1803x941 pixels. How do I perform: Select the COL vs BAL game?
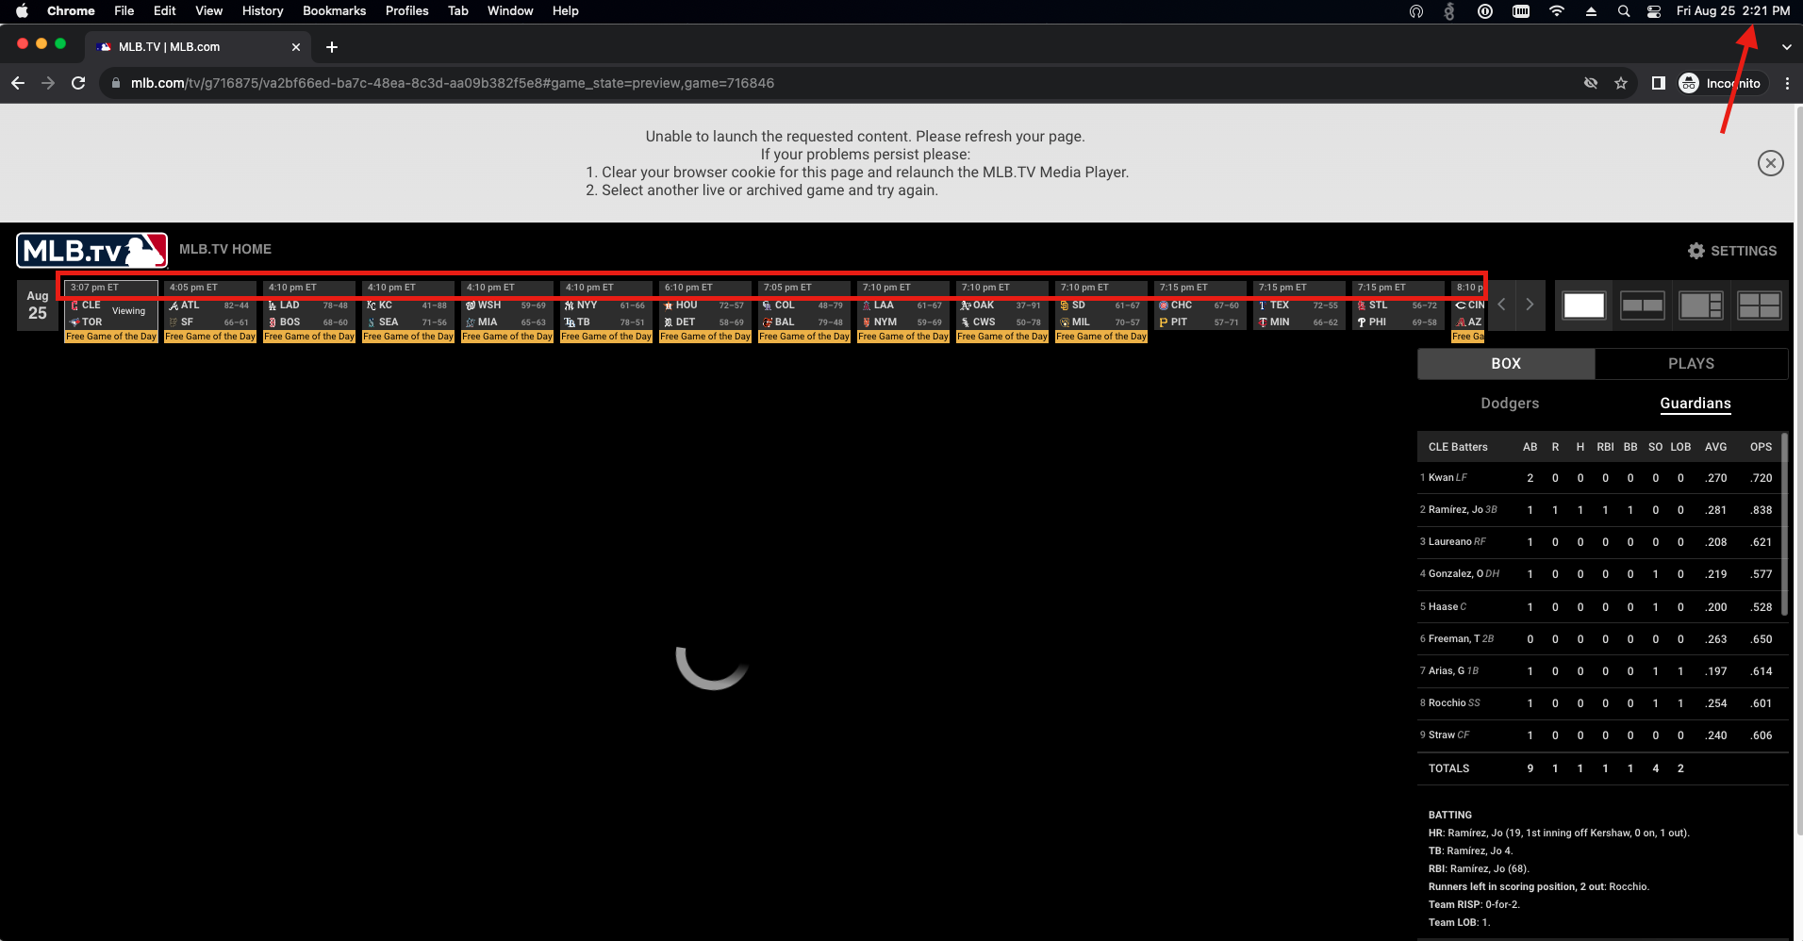[x=804, y=311]
